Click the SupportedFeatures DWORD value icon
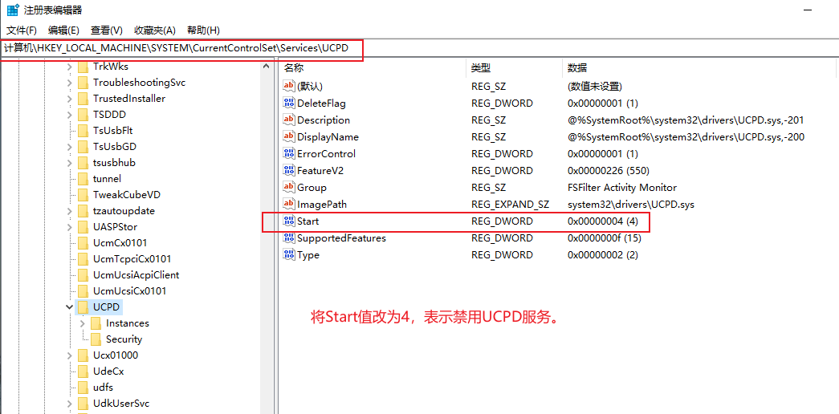Screen dimensions: 839x414 pyautogui.click(x=289, y=237)
